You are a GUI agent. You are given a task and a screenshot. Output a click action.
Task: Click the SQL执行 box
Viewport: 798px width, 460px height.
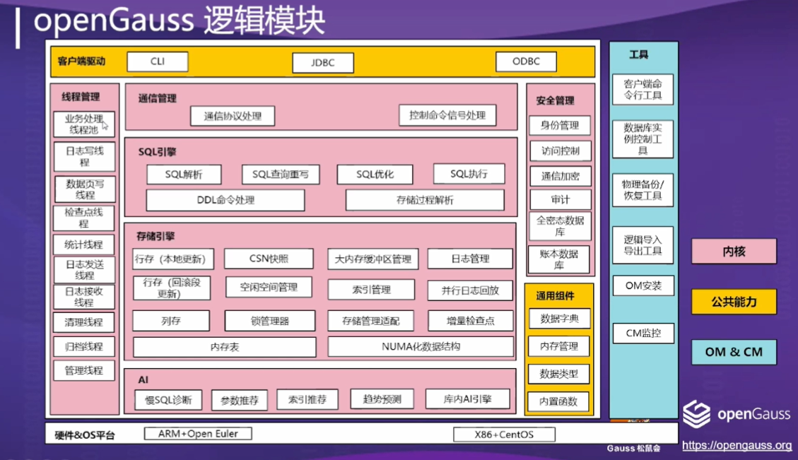click(469, 174)
